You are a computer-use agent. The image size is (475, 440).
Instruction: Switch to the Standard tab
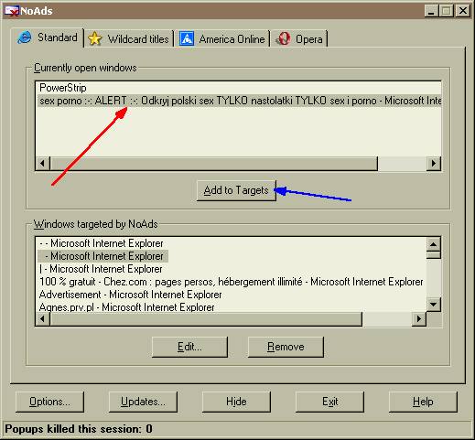point(48,38)
